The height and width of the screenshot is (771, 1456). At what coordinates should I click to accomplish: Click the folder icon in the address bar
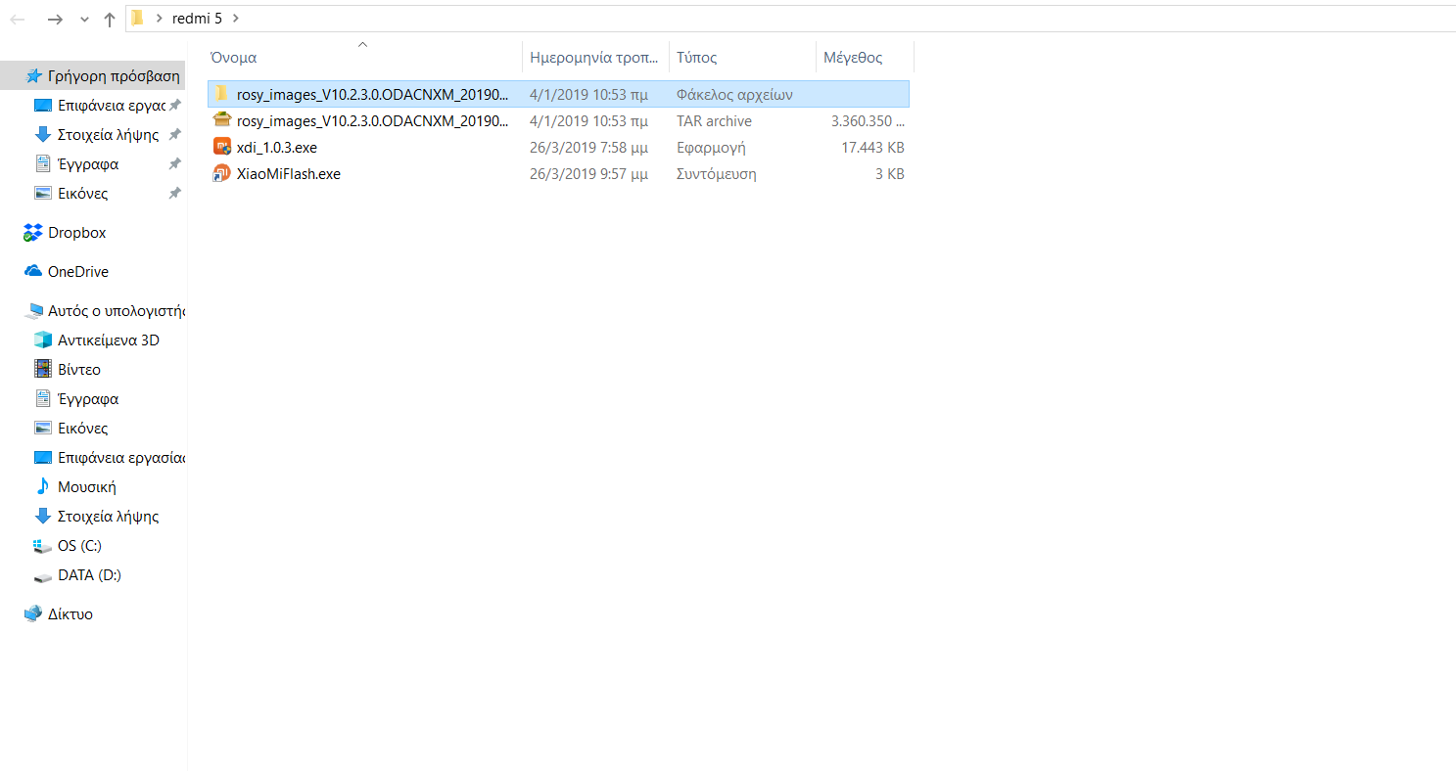[x=138, y=18]
